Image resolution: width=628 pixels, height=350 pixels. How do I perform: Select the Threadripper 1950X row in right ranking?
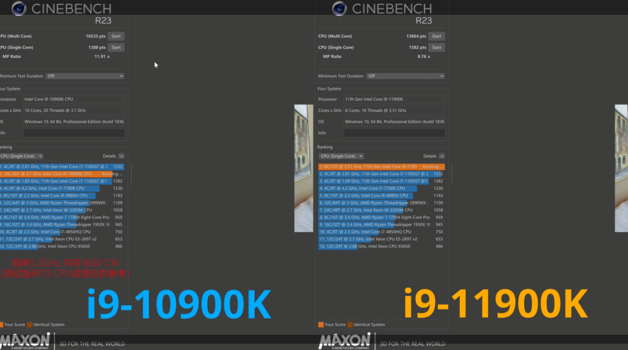pyautogui.click(x=382, y=225)
